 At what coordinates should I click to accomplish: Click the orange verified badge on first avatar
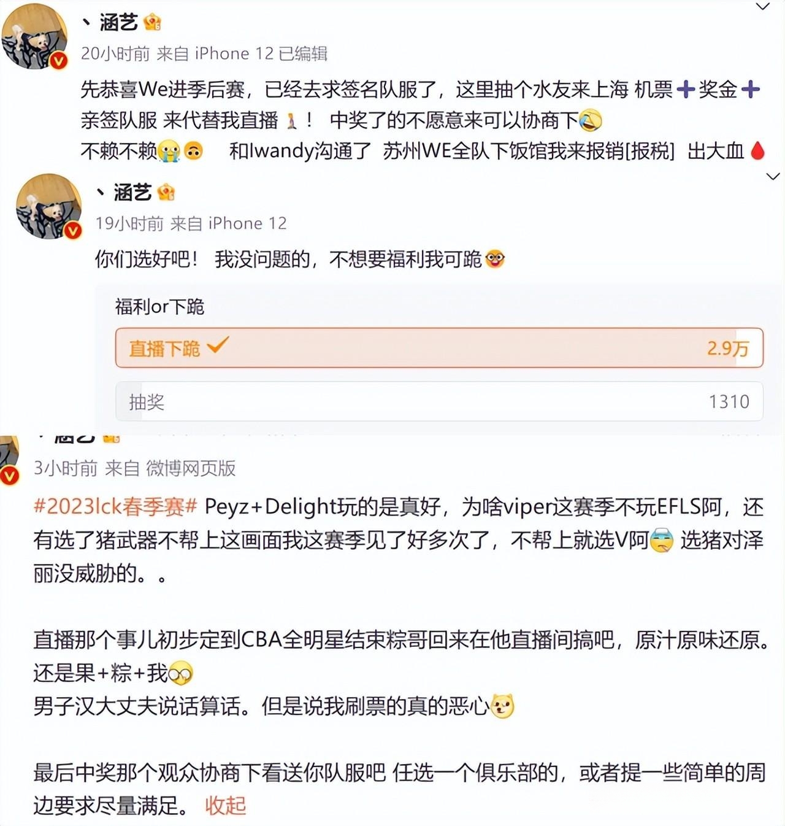point(59,60)
